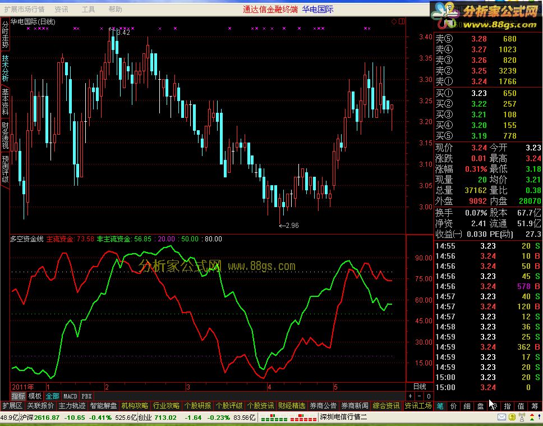
Task: Click the antenna signal icon in status bar
Action: 522,418
